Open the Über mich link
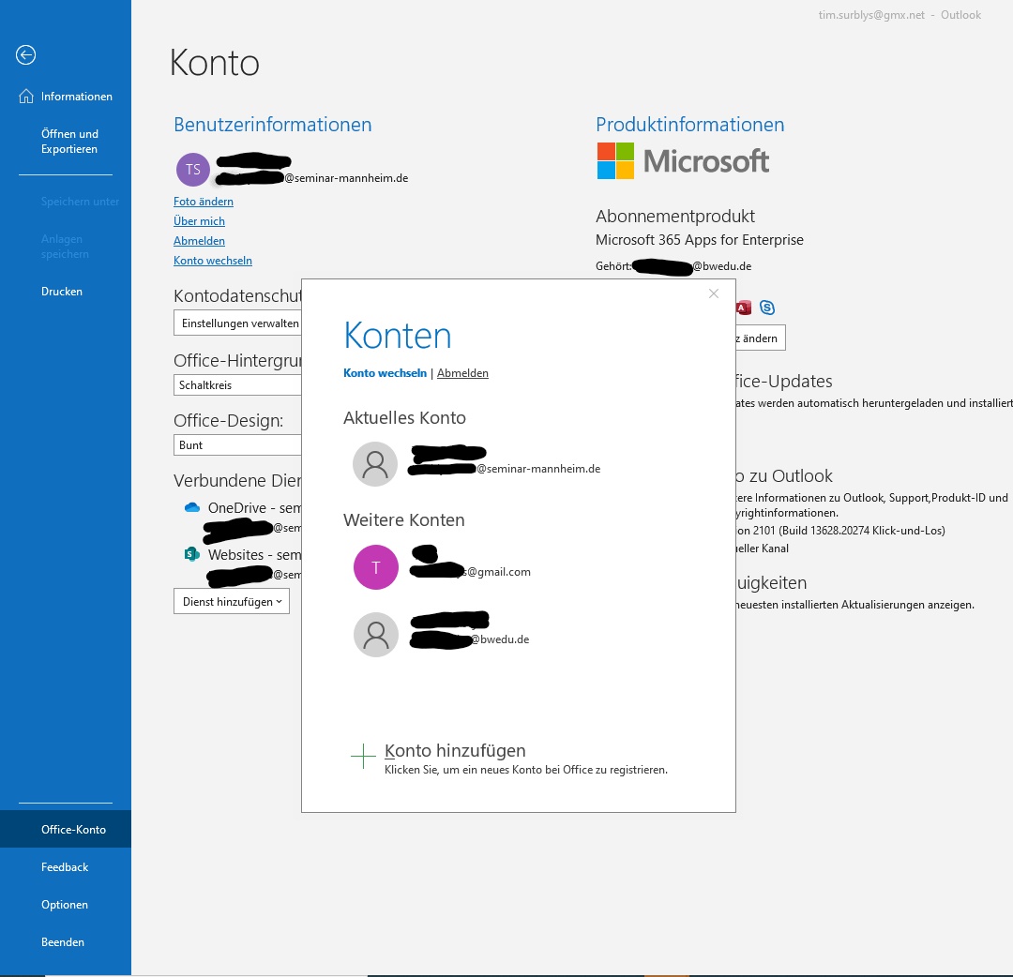This screenshot has height=977, width=1013. tap(199, 221)
